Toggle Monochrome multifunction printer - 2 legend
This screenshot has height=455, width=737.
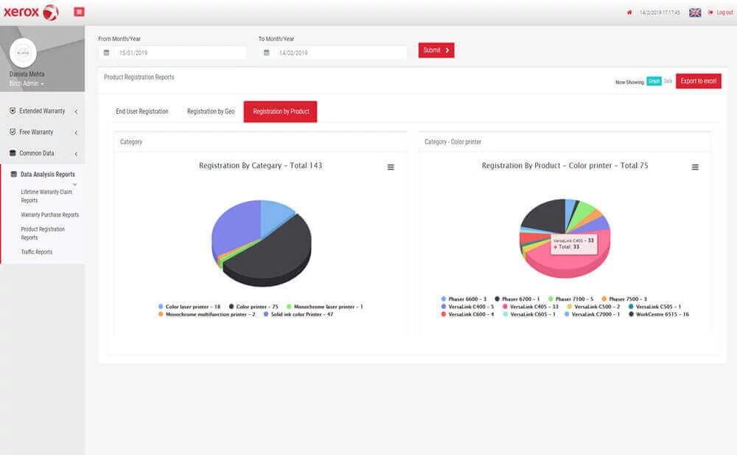[x=207, y=314]
